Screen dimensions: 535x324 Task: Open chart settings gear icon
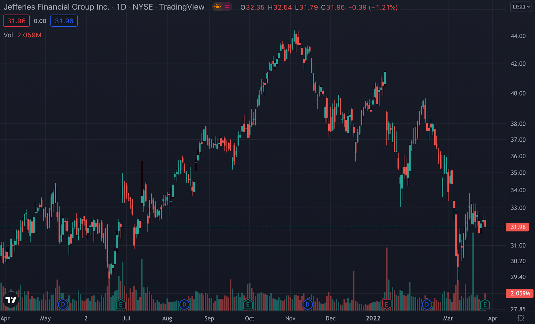click(x=521, y=318)
